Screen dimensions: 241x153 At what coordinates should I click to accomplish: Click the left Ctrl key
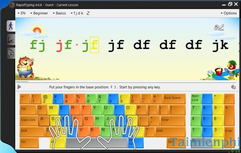(x=29, y=143)
